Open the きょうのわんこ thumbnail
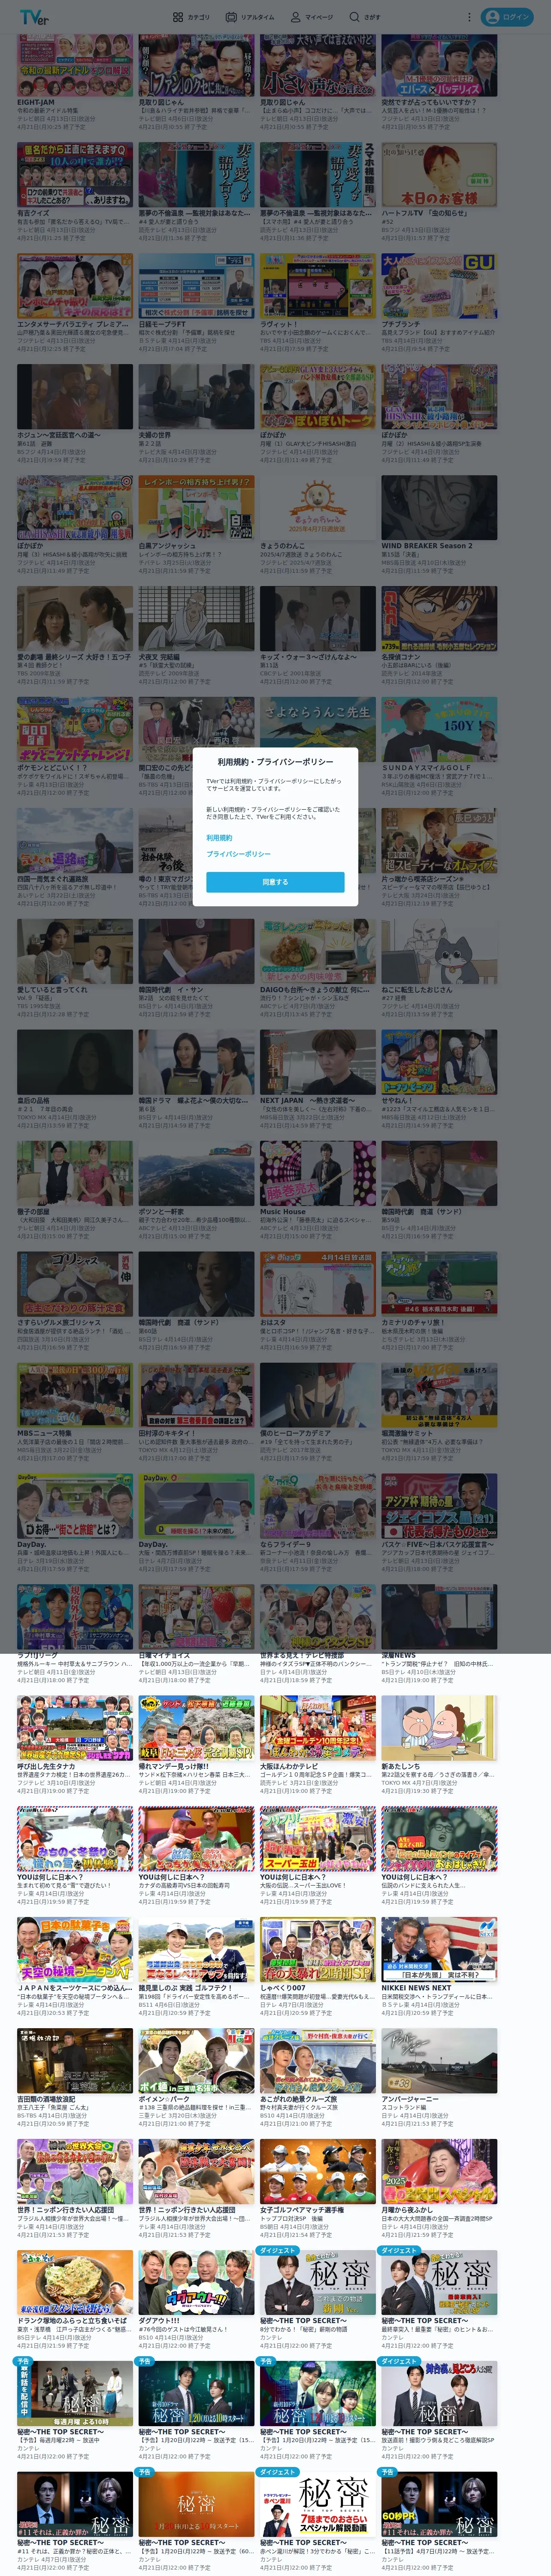The height and width of the screenshot is (2576, 551). point(318,507)
